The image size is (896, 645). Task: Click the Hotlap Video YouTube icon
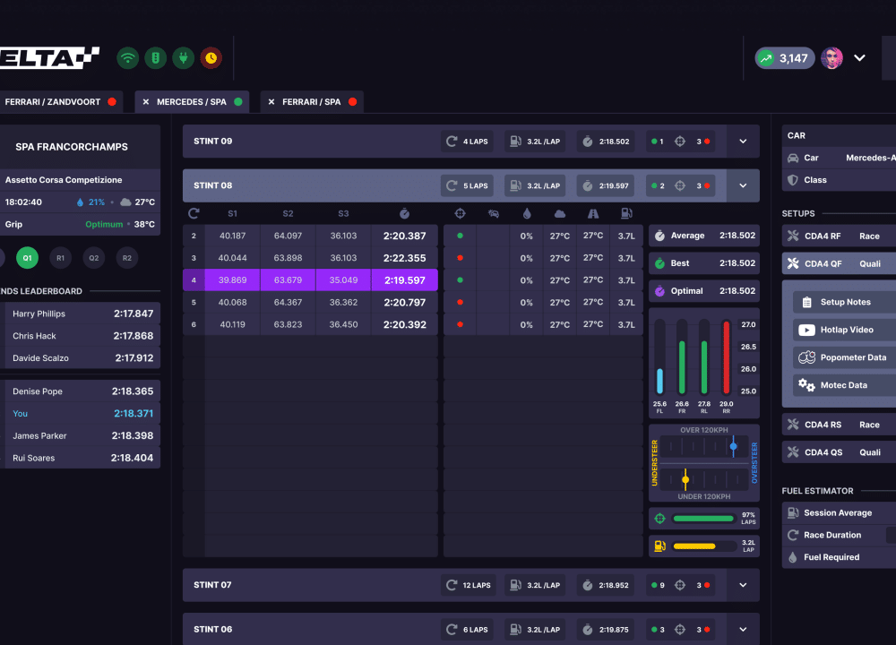806,330
